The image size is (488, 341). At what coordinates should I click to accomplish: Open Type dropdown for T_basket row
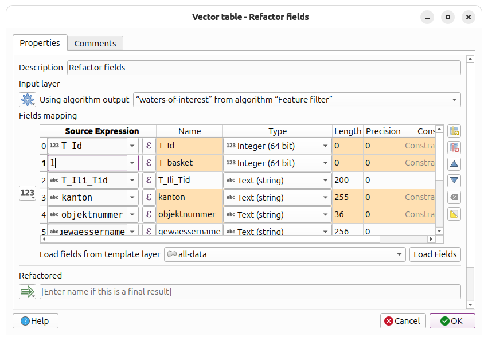(278, 163)
